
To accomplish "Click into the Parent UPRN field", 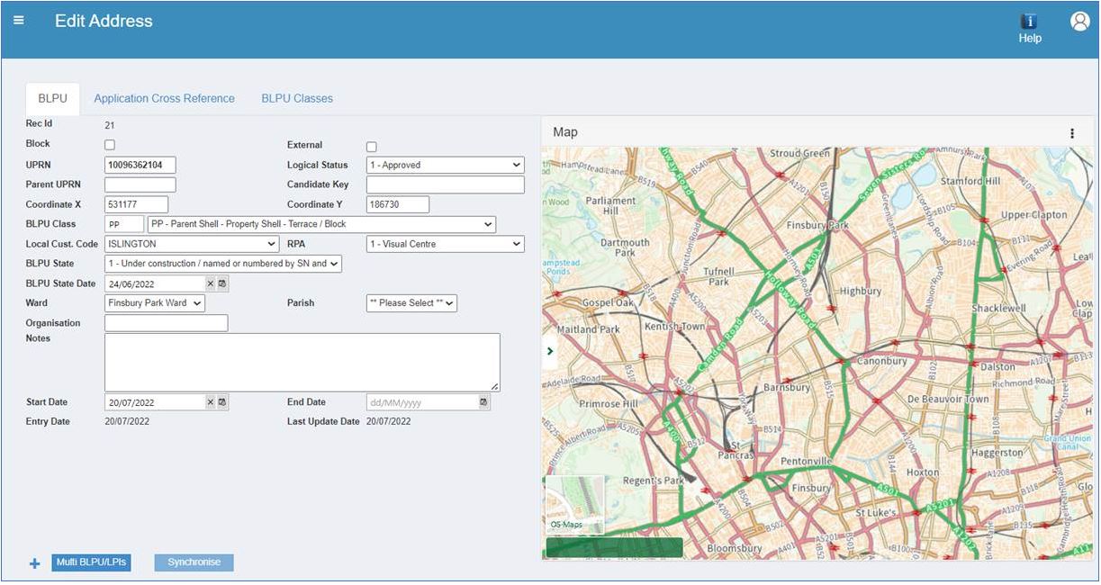I will 140,184.
